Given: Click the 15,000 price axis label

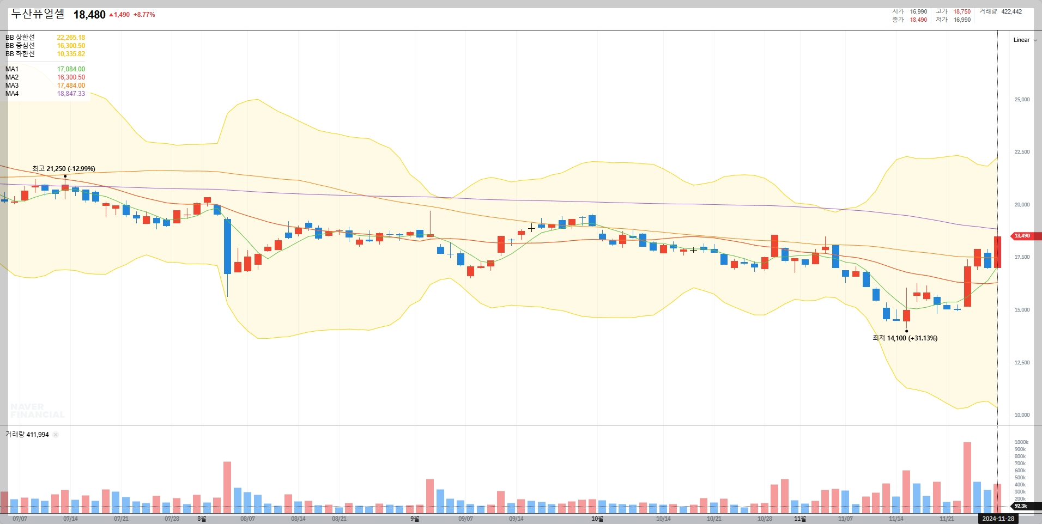Looking at the screenshot, I should click(x=1022, y=310).
